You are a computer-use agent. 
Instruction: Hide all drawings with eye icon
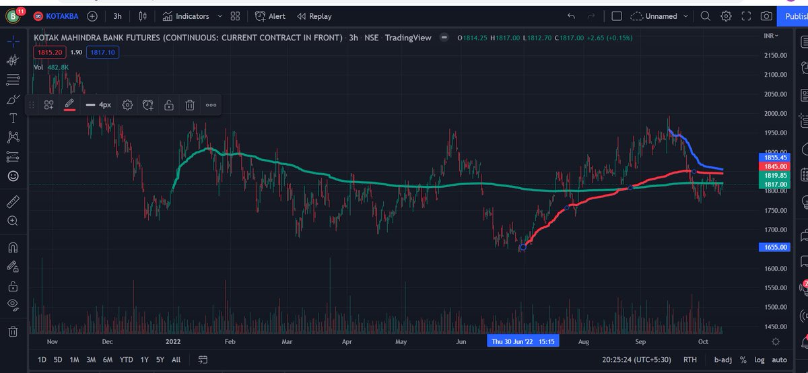(13, 305)
